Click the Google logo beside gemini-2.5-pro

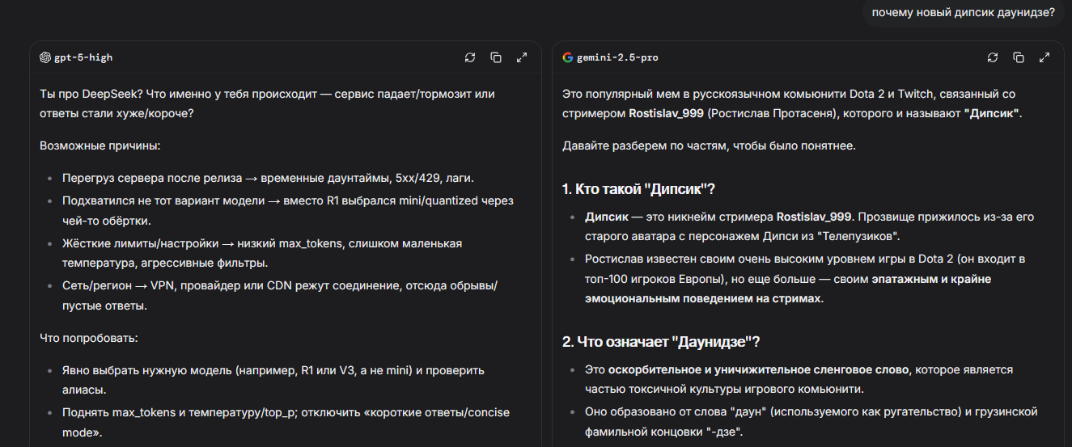(568, 57)
